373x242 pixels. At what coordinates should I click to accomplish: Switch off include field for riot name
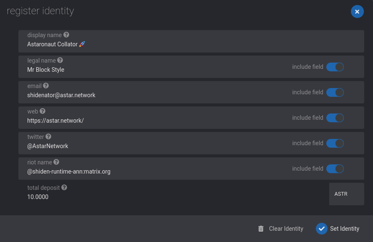click(x=335, y=169)
